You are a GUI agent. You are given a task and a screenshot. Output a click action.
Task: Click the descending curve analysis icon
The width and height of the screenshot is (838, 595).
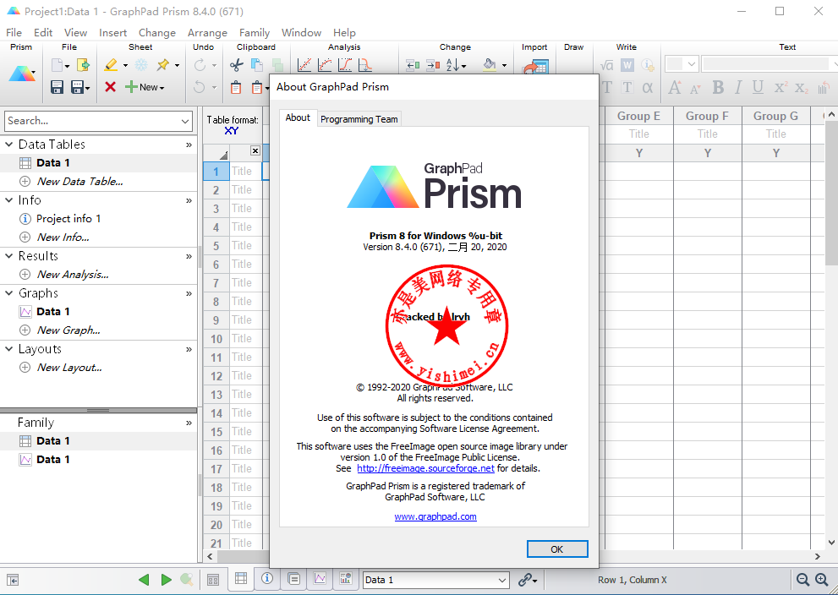click(x=365, y=65)
